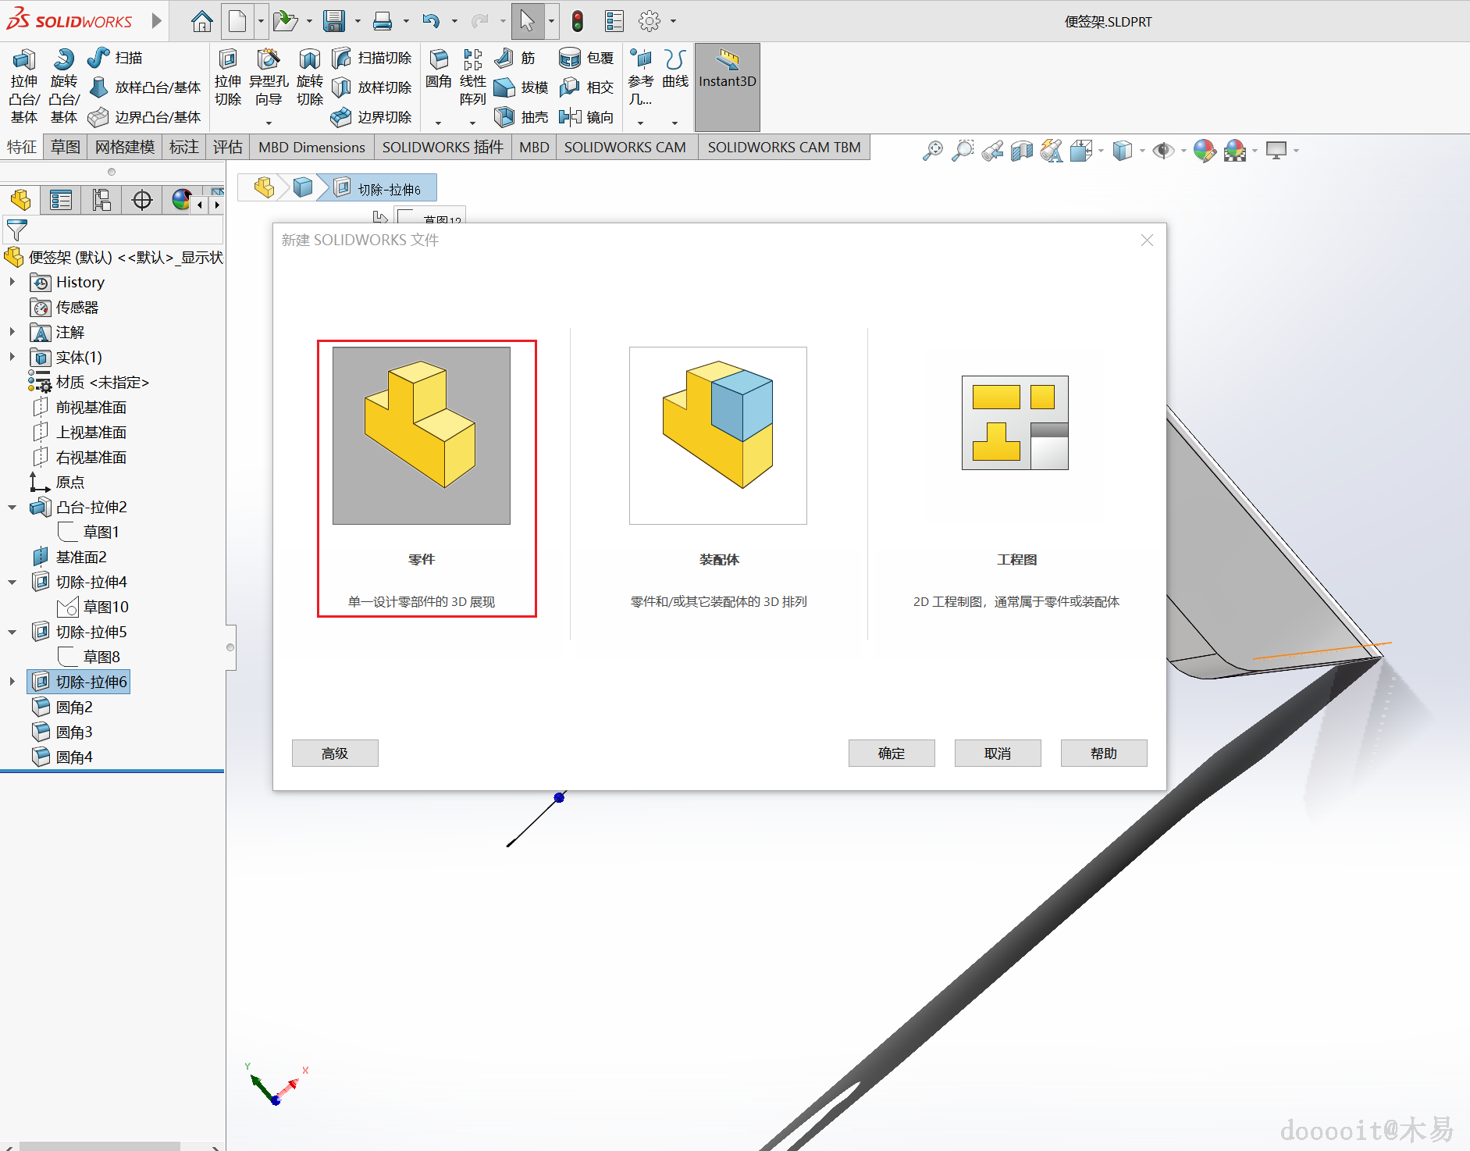Select the 工程图 drawing template thumbnail
Screen dimensions: 1470x1151
click(1015, 422)
